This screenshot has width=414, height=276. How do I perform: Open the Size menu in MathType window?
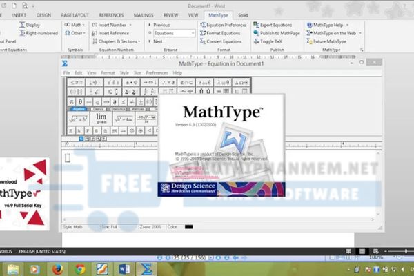coord(137,72)
